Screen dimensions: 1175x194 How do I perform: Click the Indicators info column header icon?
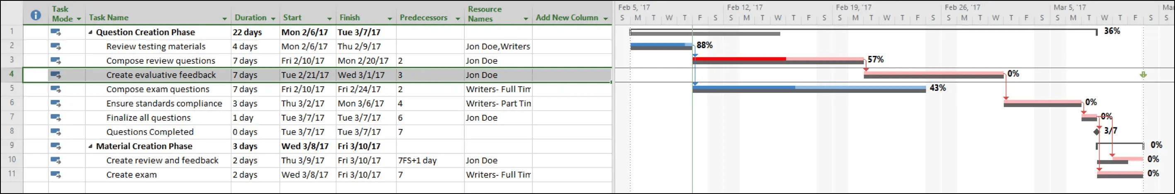(x=36, y=15)
